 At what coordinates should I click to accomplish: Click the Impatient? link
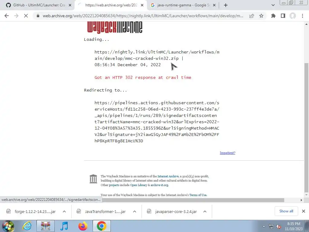click(x=228, y=153)
